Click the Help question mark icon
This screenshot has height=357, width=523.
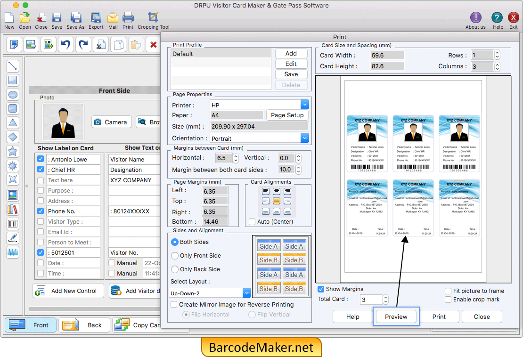(497, 17)
